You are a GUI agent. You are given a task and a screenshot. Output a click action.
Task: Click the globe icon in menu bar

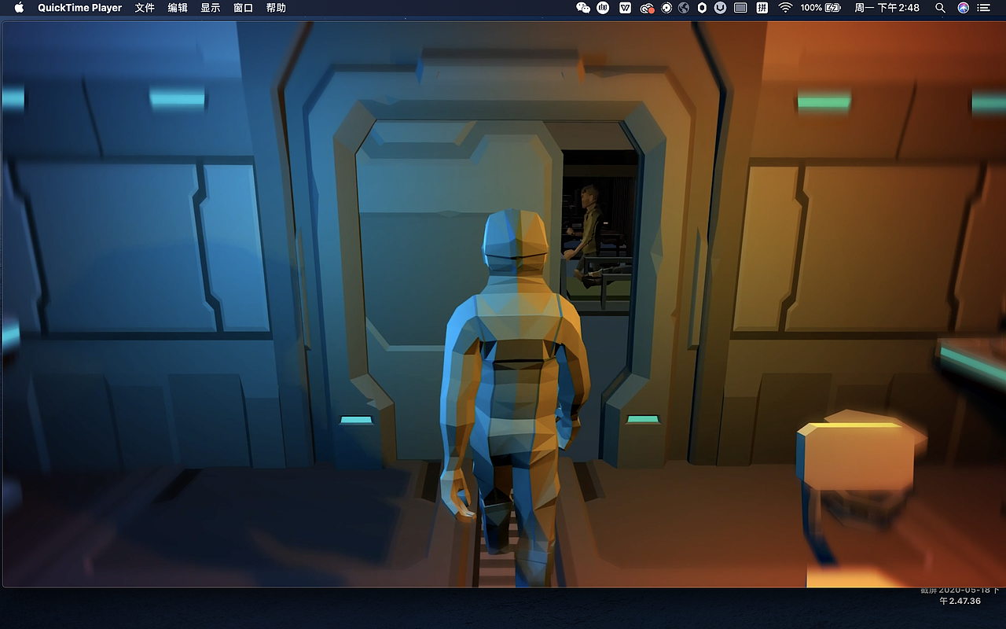point(684,8)
